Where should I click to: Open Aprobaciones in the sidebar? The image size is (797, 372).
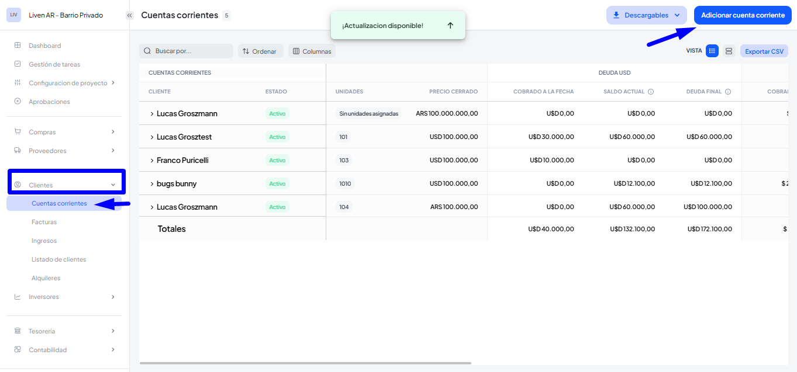pyautogui.click(x=49, y=102)
